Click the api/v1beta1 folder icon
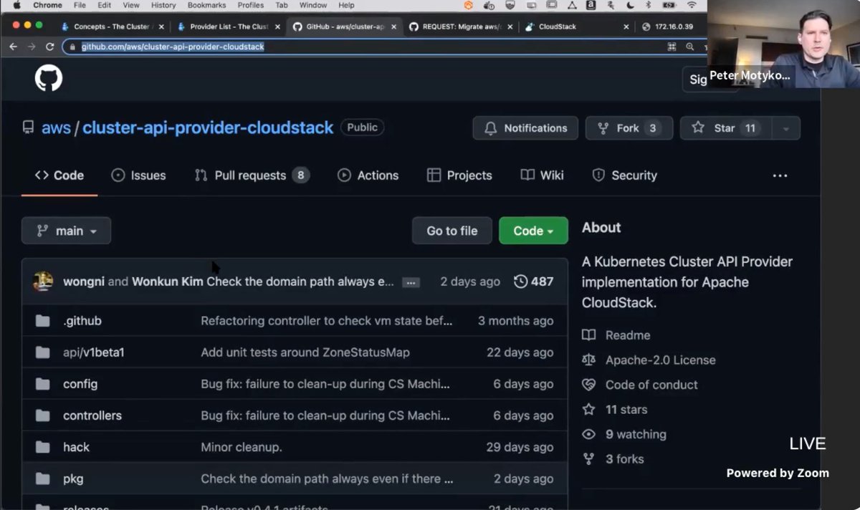The image size is (860, 510). 43,352
